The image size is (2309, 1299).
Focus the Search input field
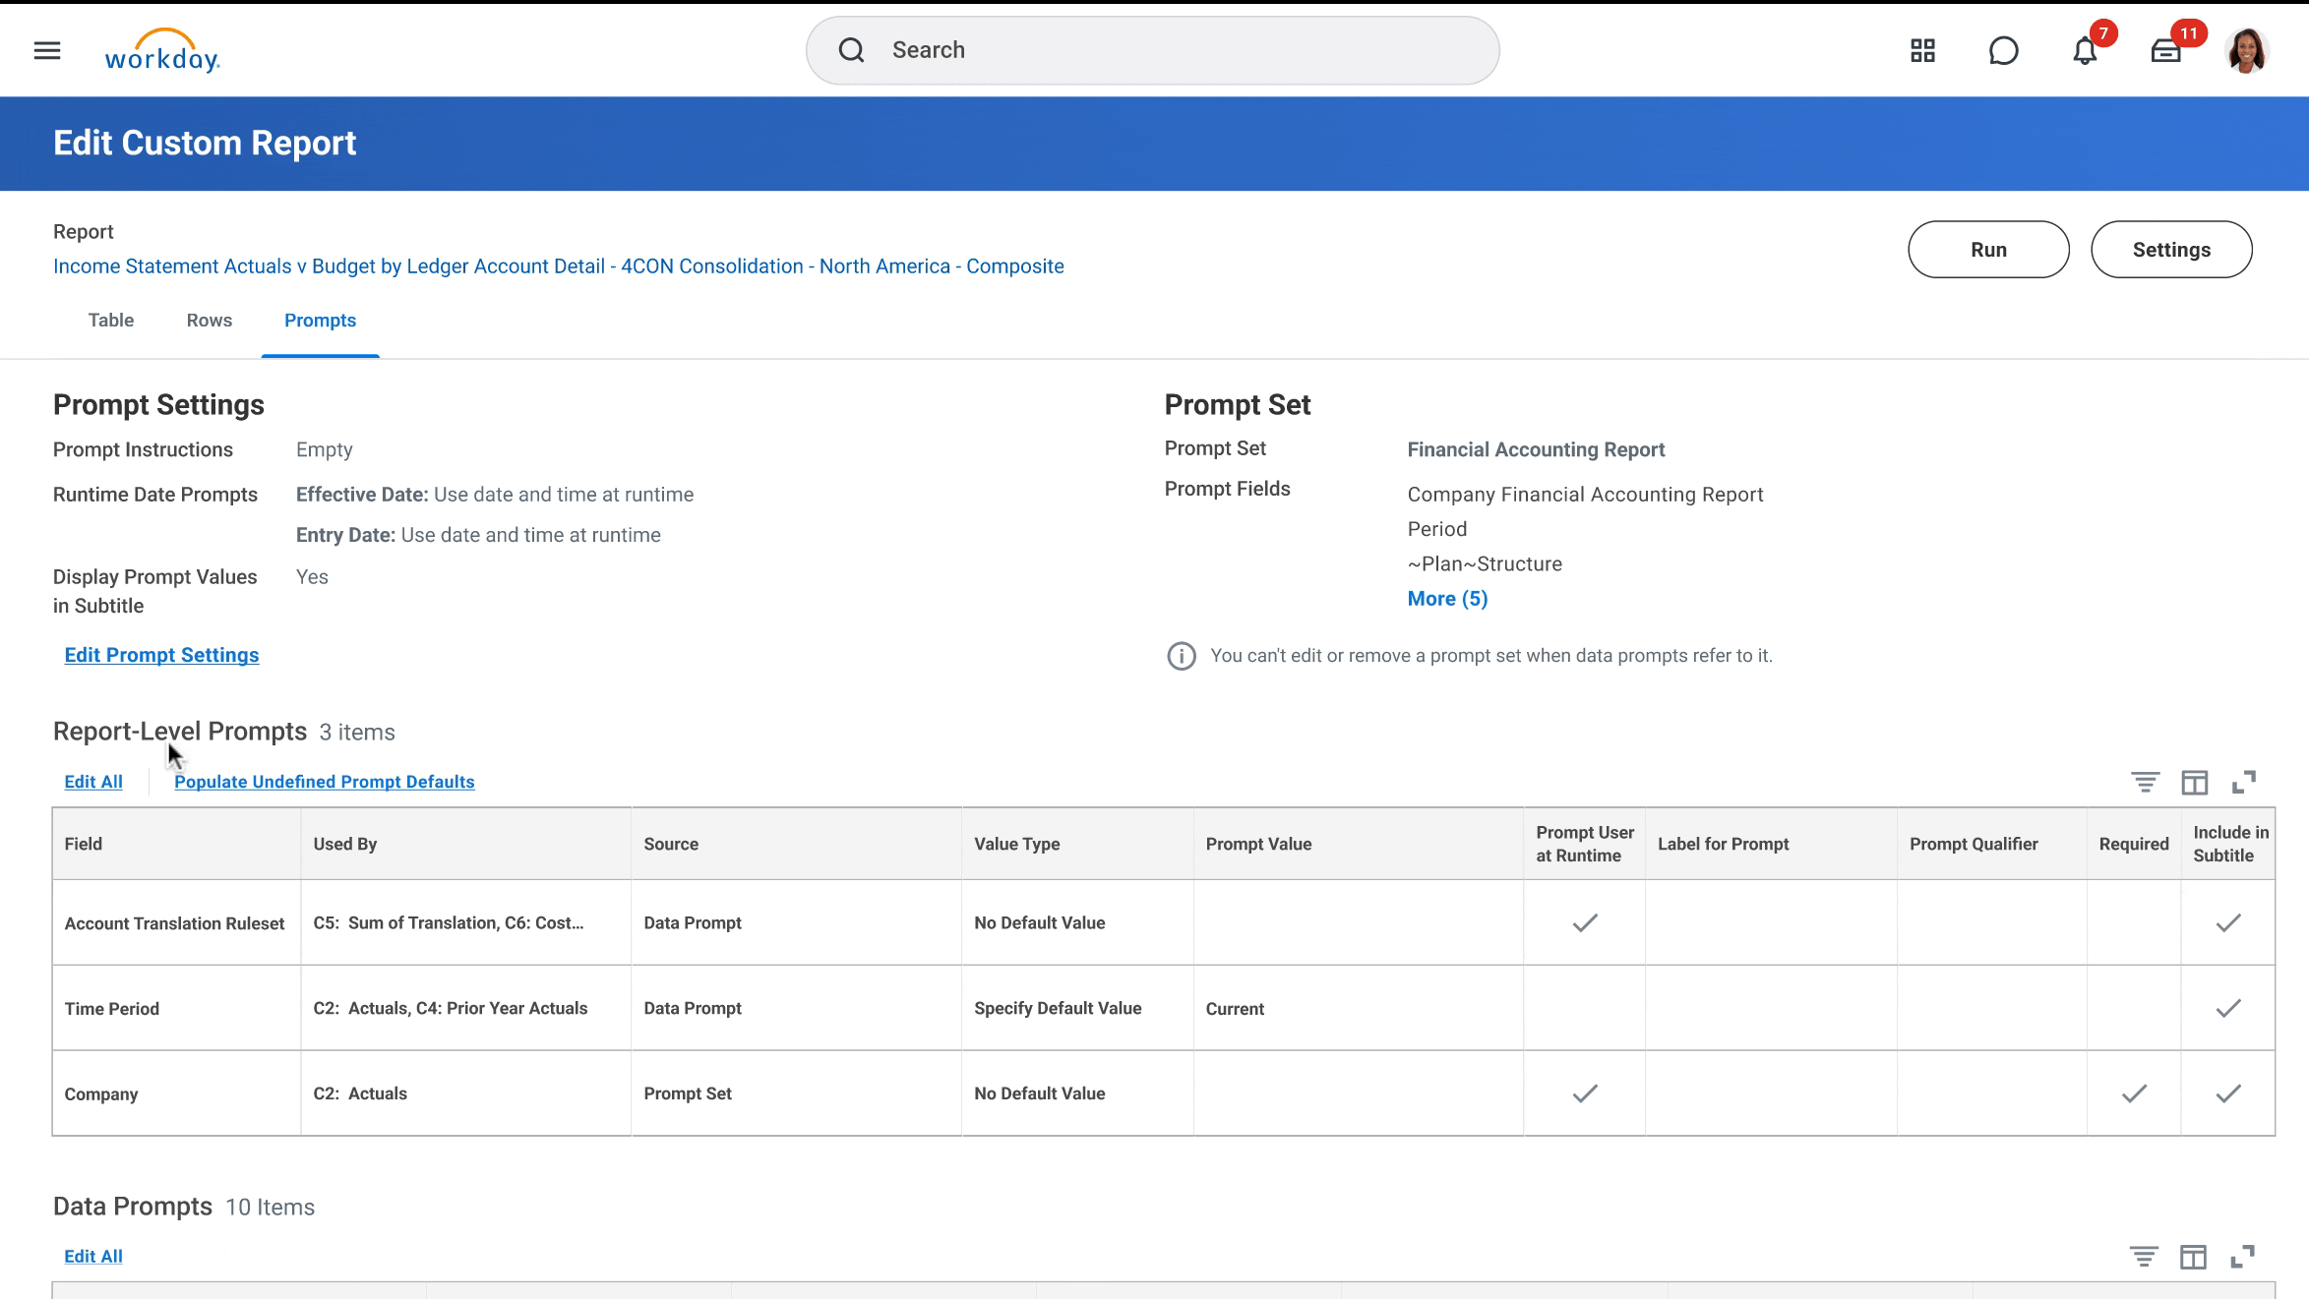tap(1152, 50)
